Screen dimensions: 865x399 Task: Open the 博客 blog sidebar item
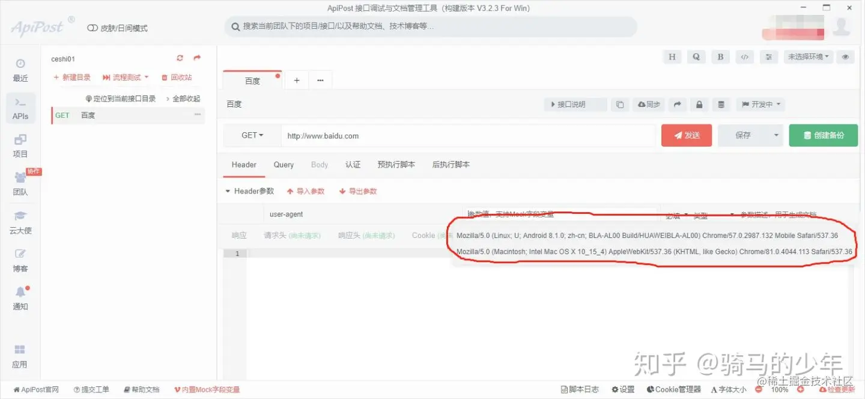coord(20,261)
